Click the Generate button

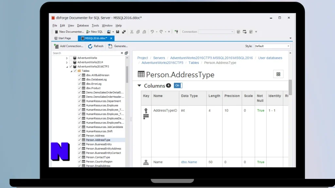[x=118, y=46]
